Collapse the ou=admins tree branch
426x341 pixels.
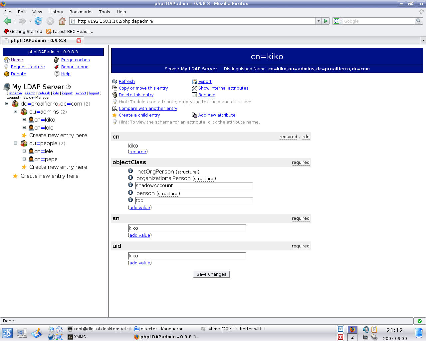(x=15, y=112)
